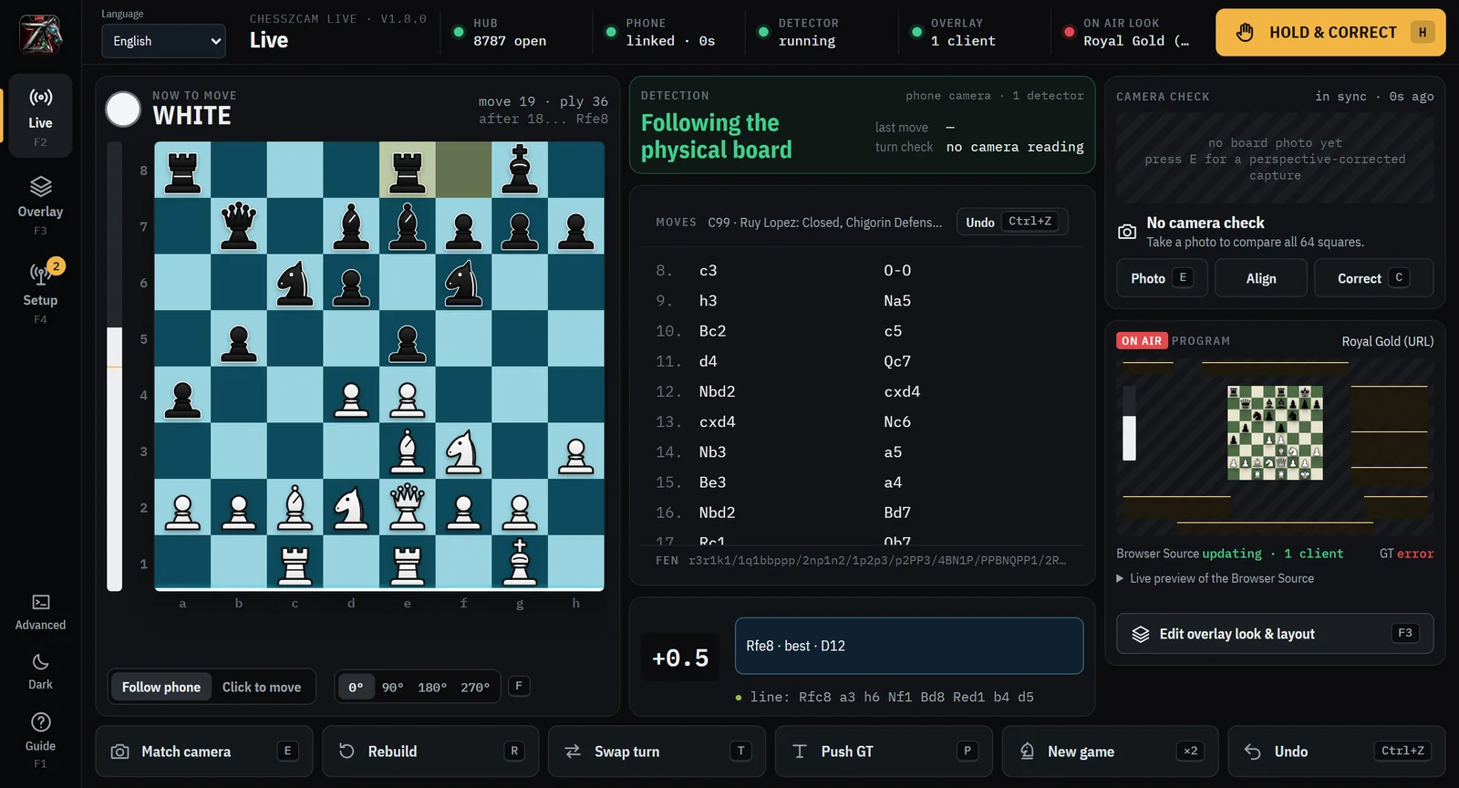The height and width of the screenshot is (788, 1459).
Task: Select Follow phone mode
Action: point(161,687)
